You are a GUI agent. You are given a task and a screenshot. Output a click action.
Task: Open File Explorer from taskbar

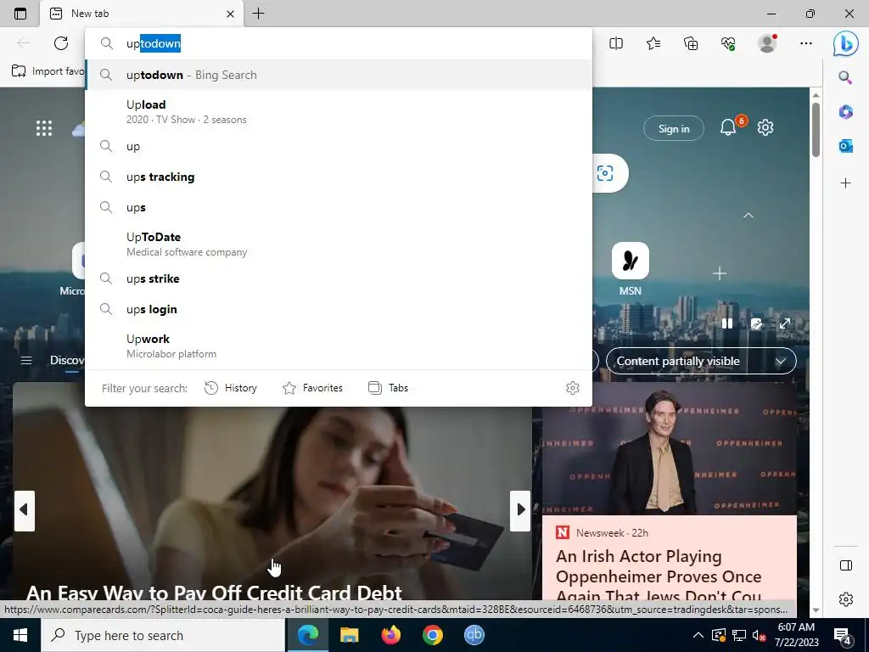[349, 635]
